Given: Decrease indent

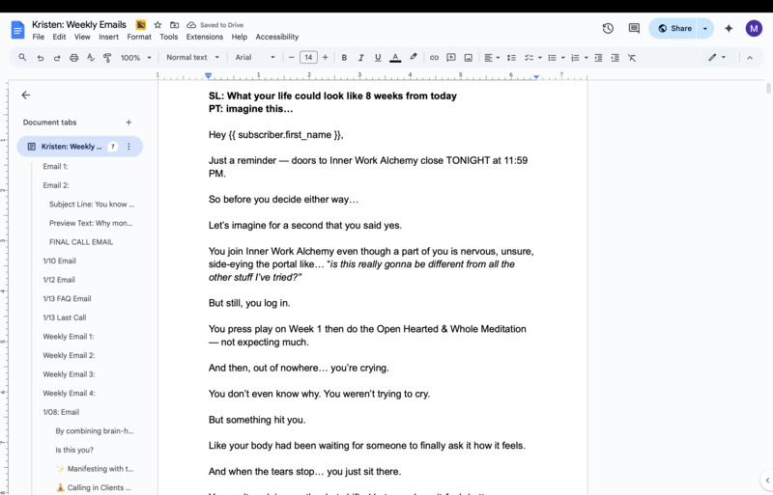Looking at the screenshot, I should click(598, 58).
